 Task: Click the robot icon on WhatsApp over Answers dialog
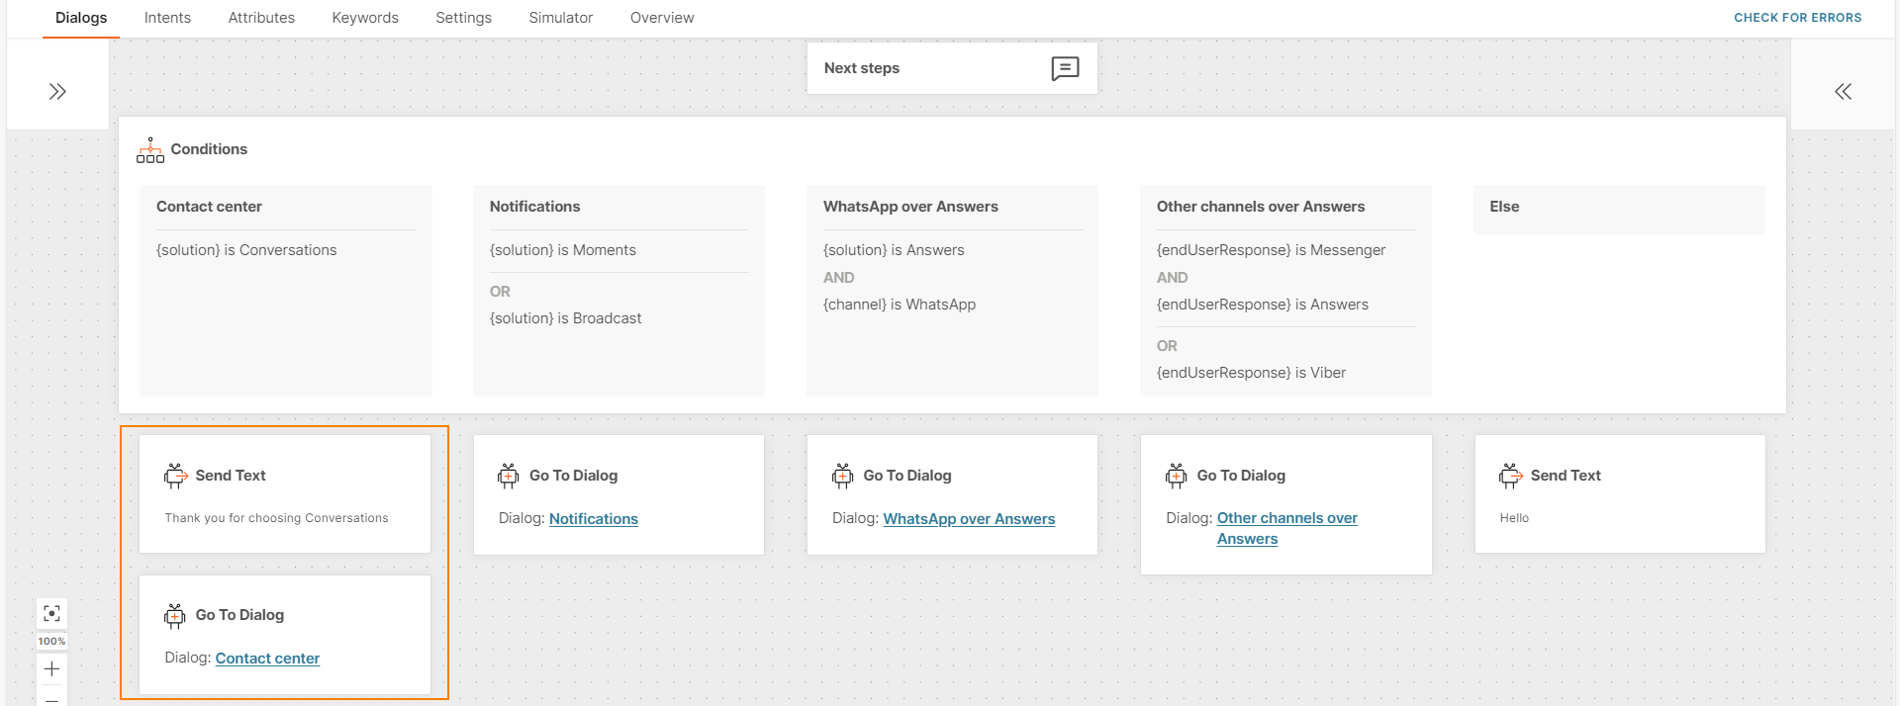point(843,476)
